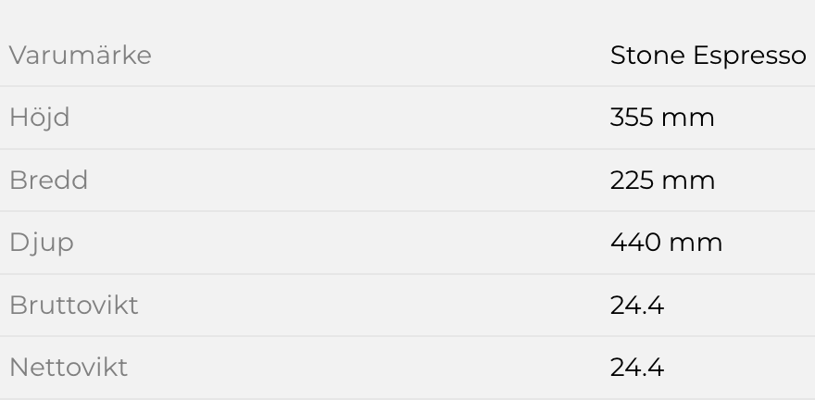Viewport: 815px width, 400px height.
Task: Click the Varumärke label
Action: [x=80, y=56]
